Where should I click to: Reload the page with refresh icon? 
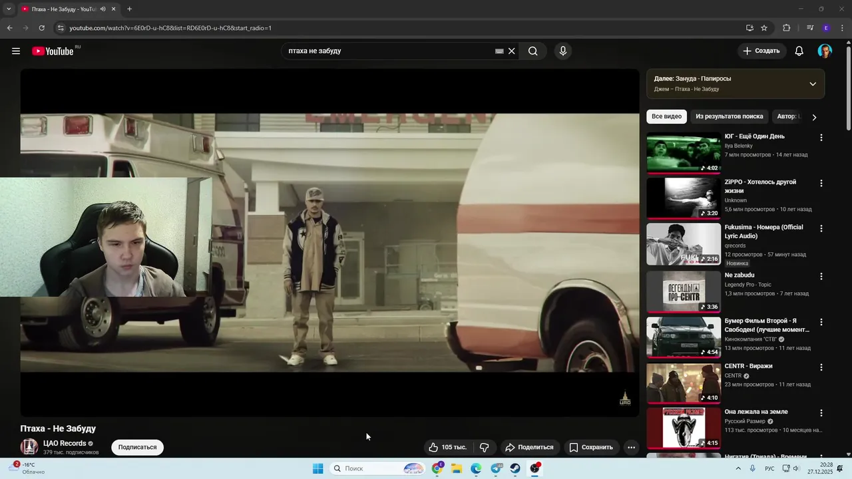pos(41,28)
